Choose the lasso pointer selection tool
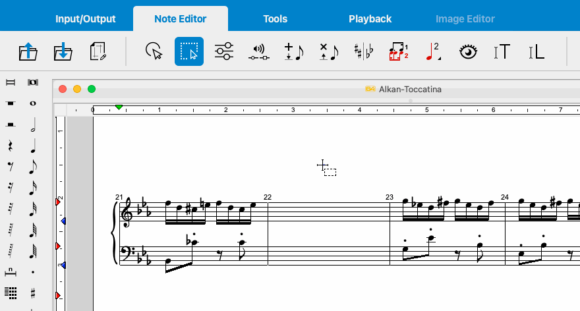Viewport: 580px width, 311px height. point(154,51)
